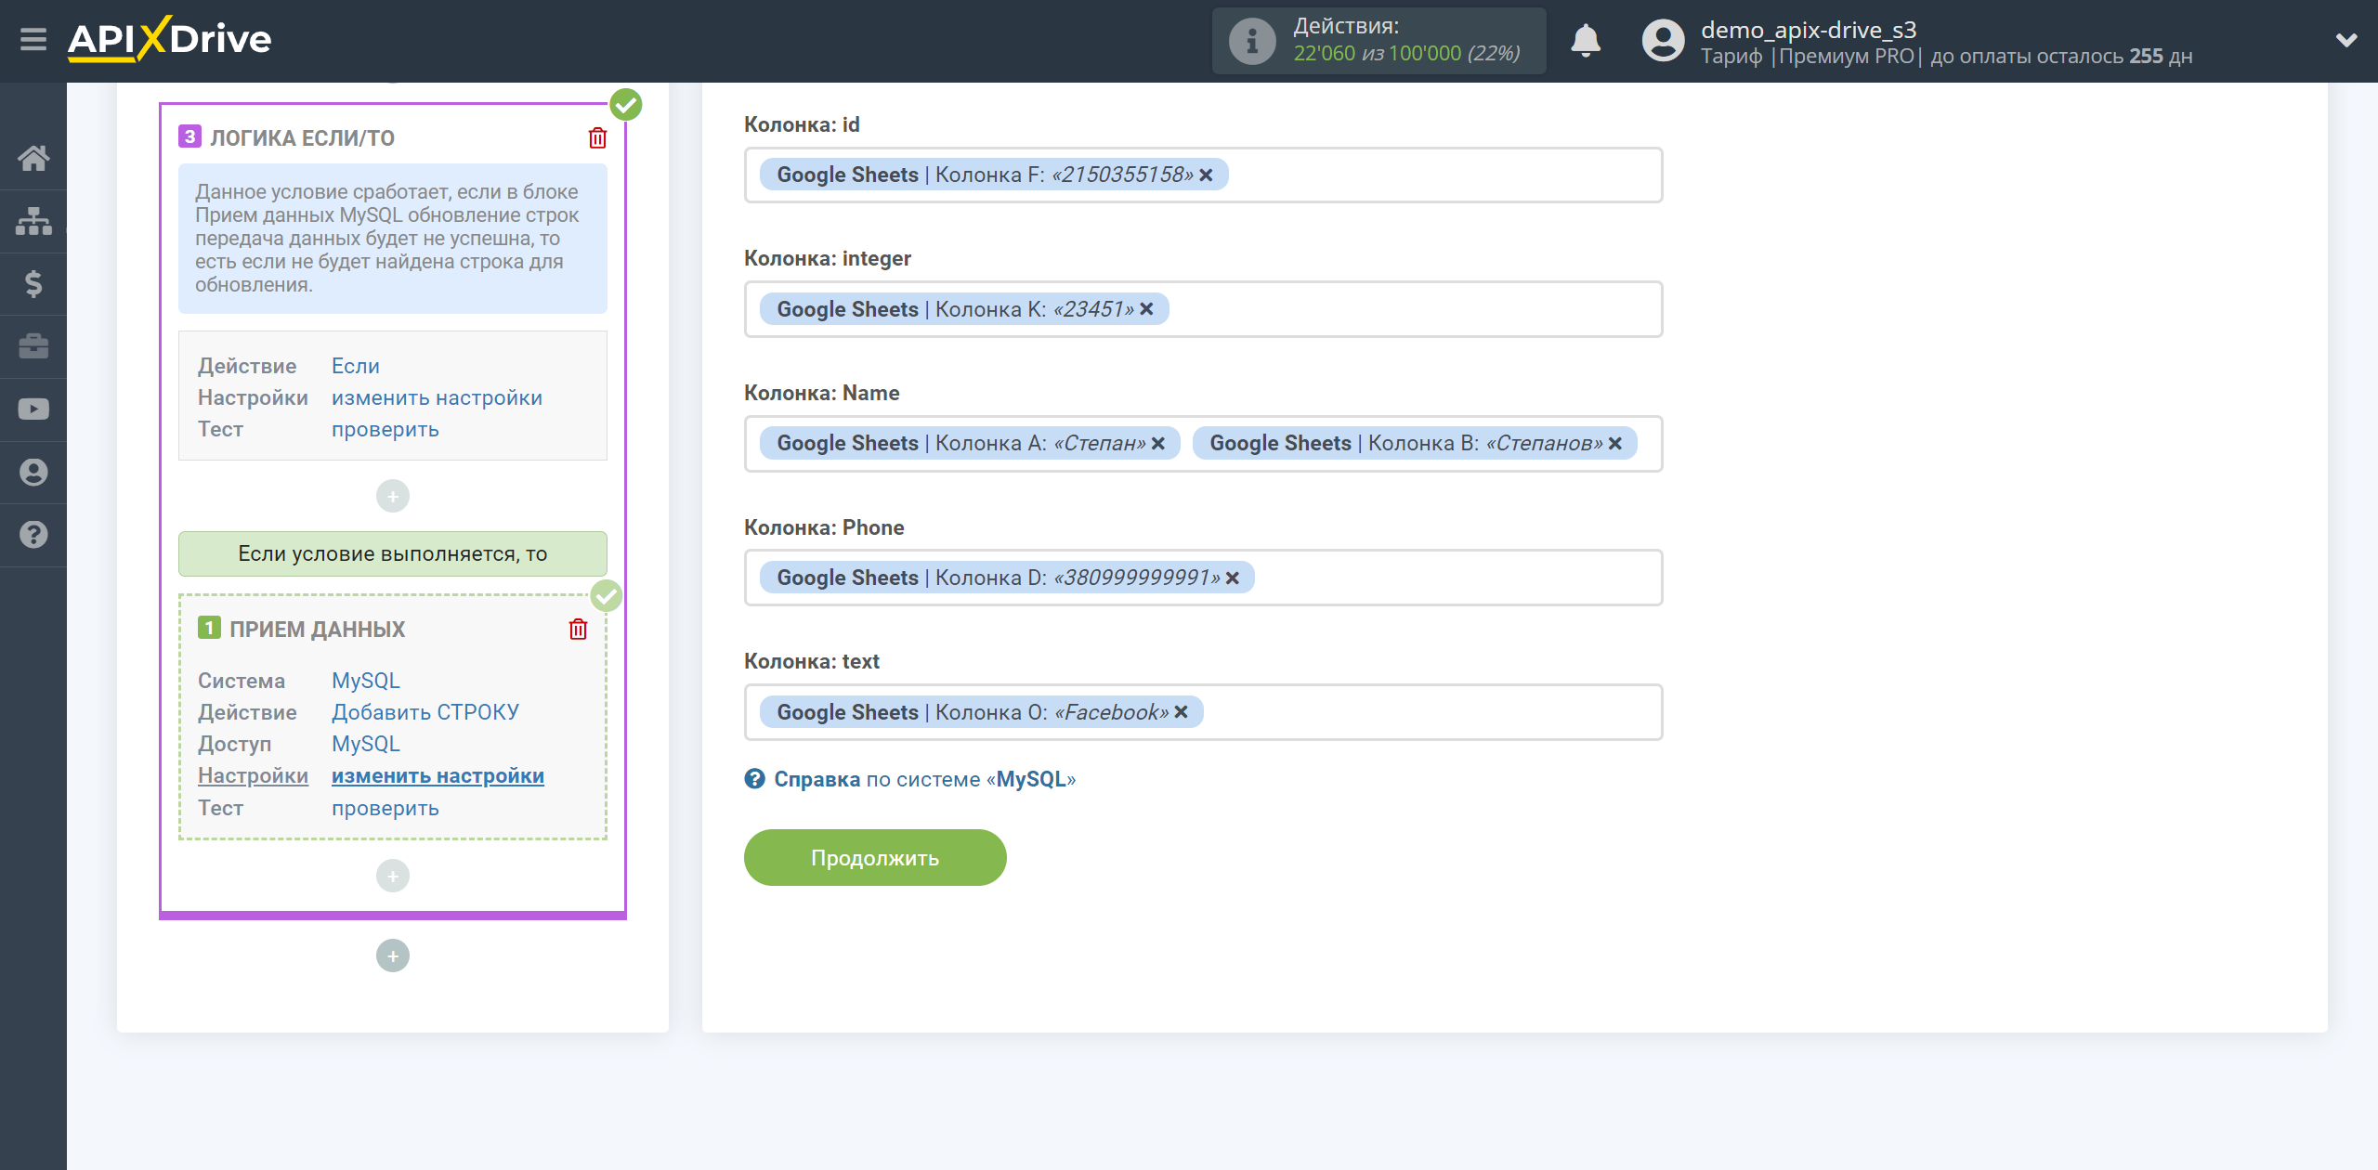Click the user avatar icon
This screenshot has height=1170, width=2378.
[x=1663, y=41]
